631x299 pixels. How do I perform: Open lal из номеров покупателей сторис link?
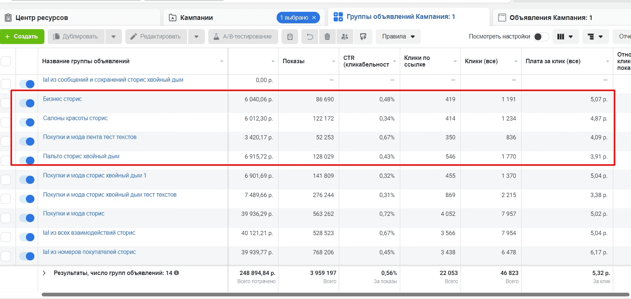[x=90, y=252]
